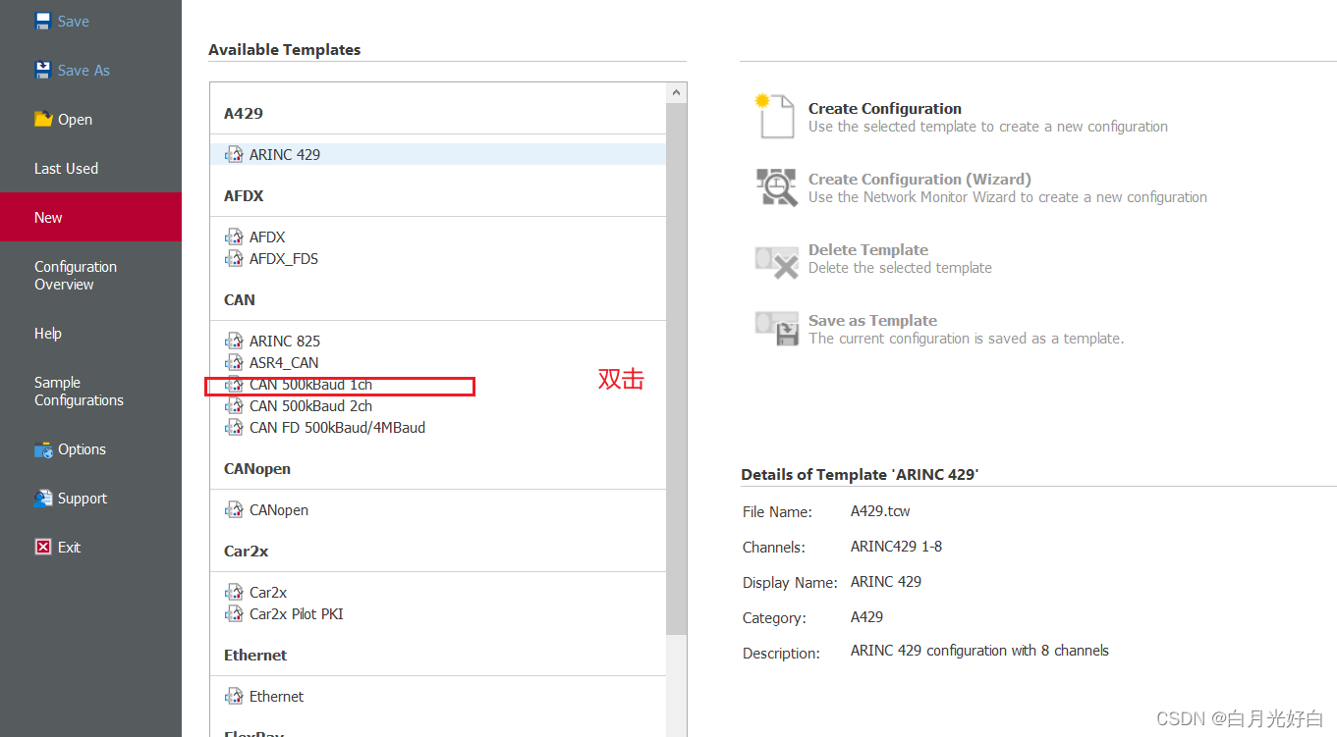This screenshot has width=1337, height=737.
Task: Click the Car2x category header
Action: tap(246, 551)
